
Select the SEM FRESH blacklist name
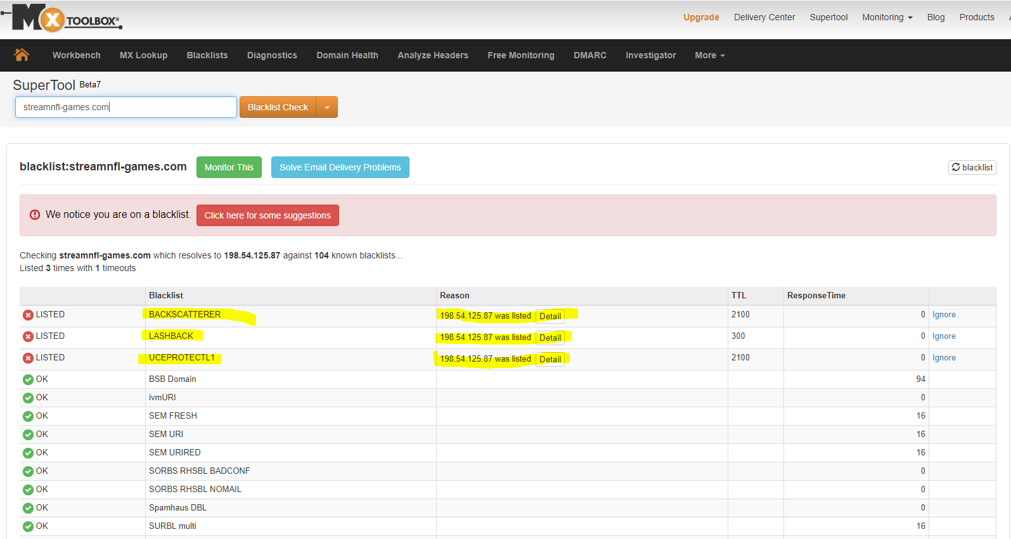coord(173,415)
